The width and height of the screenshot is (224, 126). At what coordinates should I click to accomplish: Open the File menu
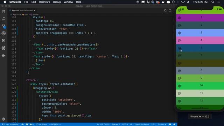coord(26,2)
